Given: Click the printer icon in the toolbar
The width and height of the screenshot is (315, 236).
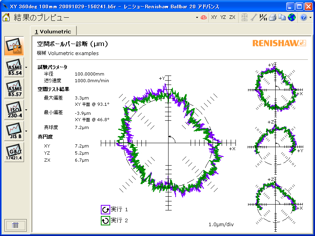Looking at the screenshot, I should click(x=272, y=17).
